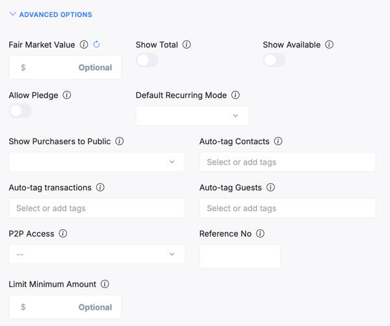The width and height of the screenshot is (390, 326).
Task: Click the info icon beside Show Total
Action: pyautogui.click(x=187, y=45)
